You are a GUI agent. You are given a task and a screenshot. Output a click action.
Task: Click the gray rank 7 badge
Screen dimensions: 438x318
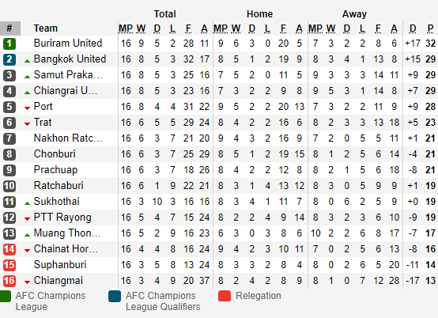9,138
